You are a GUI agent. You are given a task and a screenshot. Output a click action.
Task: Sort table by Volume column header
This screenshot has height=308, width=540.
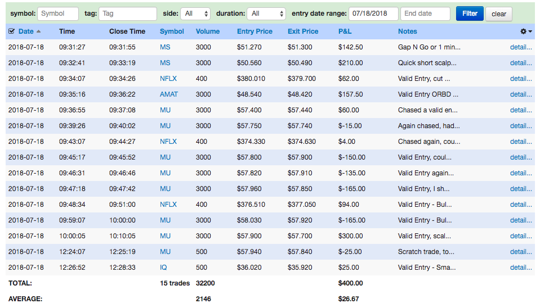(x=208, y=31)
